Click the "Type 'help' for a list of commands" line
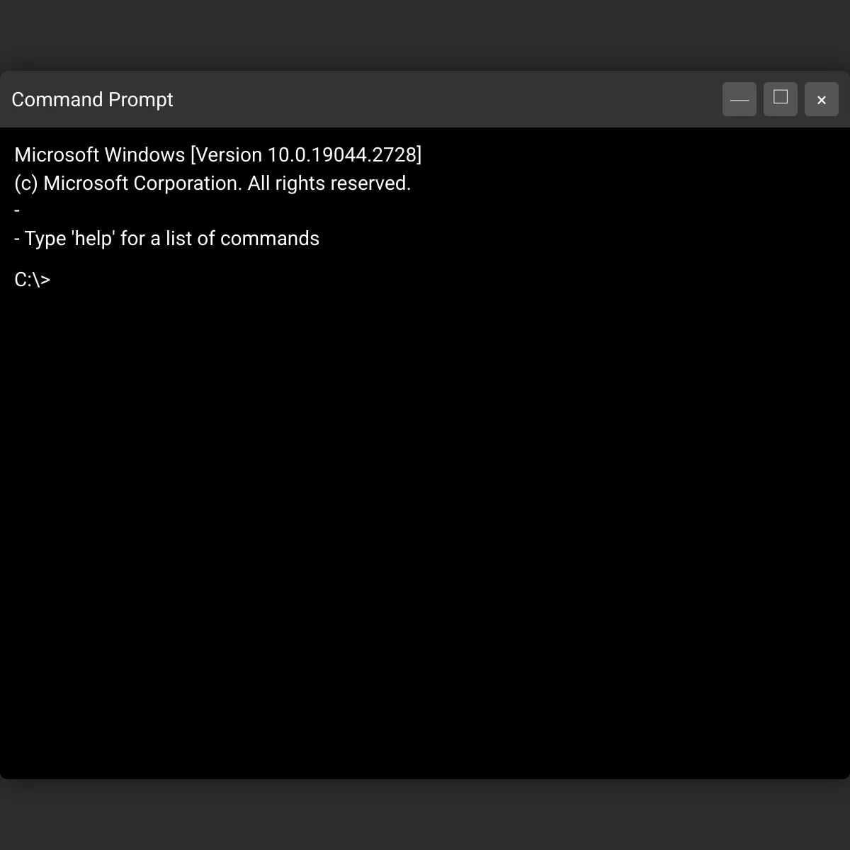Viewport: 850px width, 850px height. (x=166, y=238)
